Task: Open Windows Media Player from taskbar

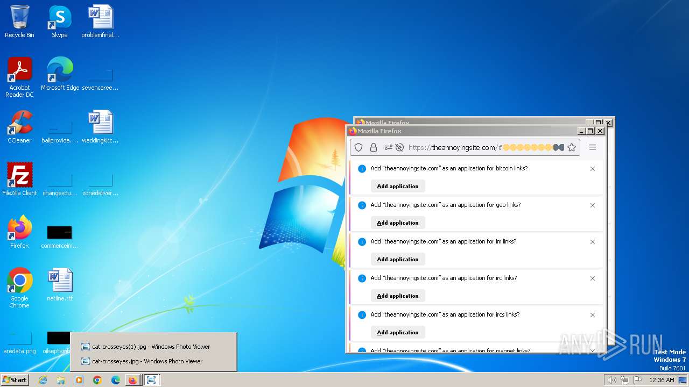Action: tap(79, 380)
